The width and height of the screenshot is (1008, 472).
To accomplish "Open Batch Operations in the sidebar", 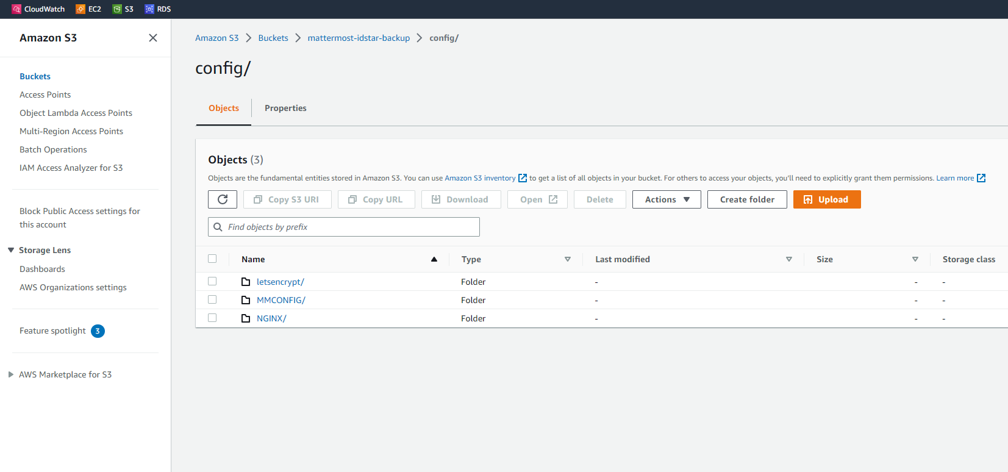I will (53, 149).
